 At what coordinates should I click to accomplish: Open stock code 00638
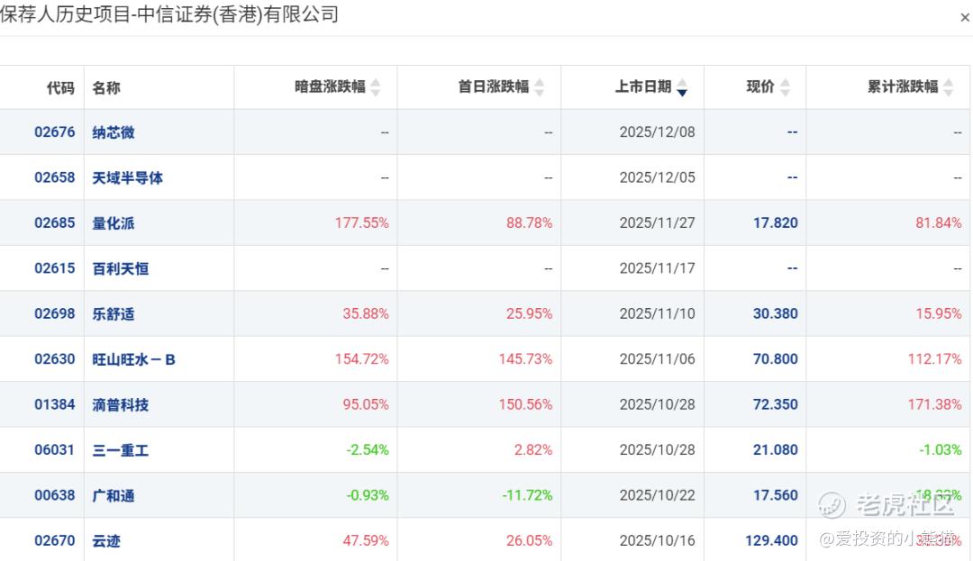[x=55, y=495]
